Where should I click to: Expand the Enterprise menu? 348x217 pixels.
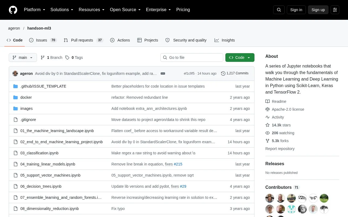click(x=159, y=10)
